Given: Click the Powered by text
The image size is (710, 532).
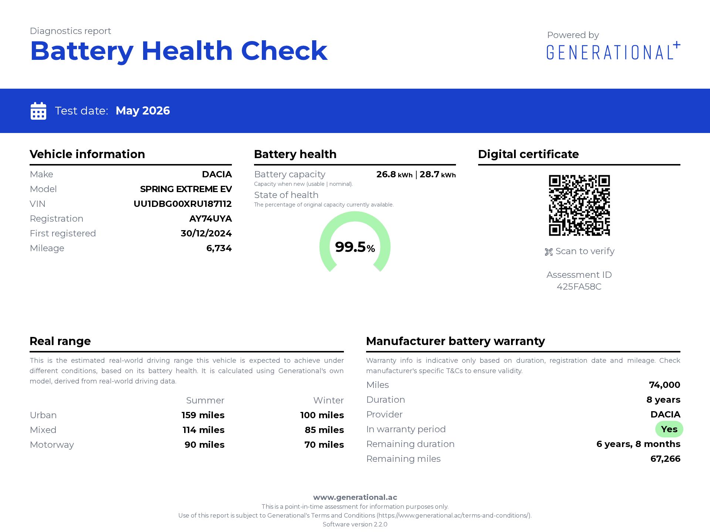Looking at the screenshot, I should 573,35.
